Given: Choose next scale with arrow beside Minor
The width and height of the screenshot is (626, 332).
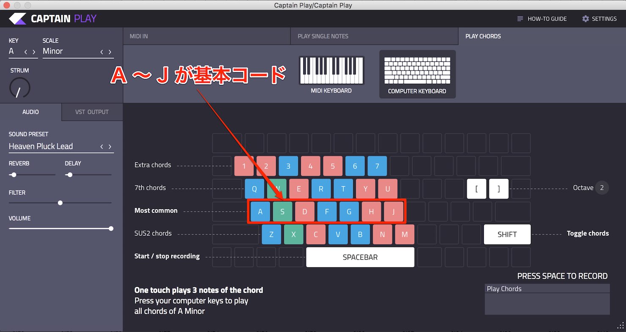Looking at the screenshot, I should pyautogui.click(x=110, y=52).
